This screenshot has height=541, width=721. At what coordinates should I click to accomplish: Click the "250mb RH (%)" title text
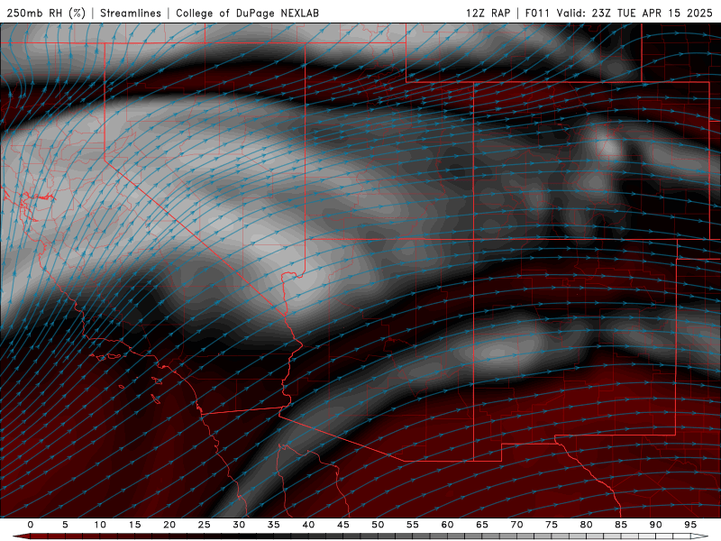point(46,13)
